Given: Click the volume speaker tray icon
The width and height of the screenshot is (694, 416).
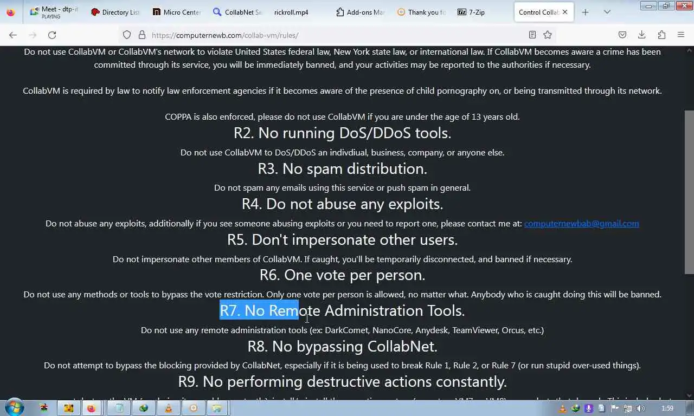Looking at the screenshot, I should (x=640, y=408).
